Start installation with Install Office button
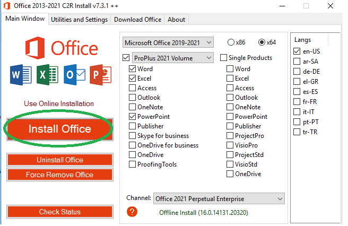Viewport: 348px width, 226px height. click(x=60, y=129)
